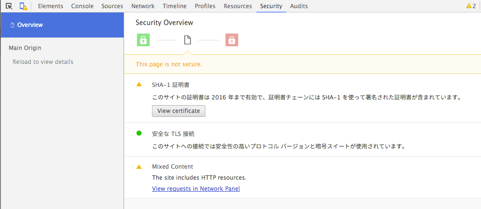Open the Resources tab
The image size is (481, 209).
(x=238, y=6)
